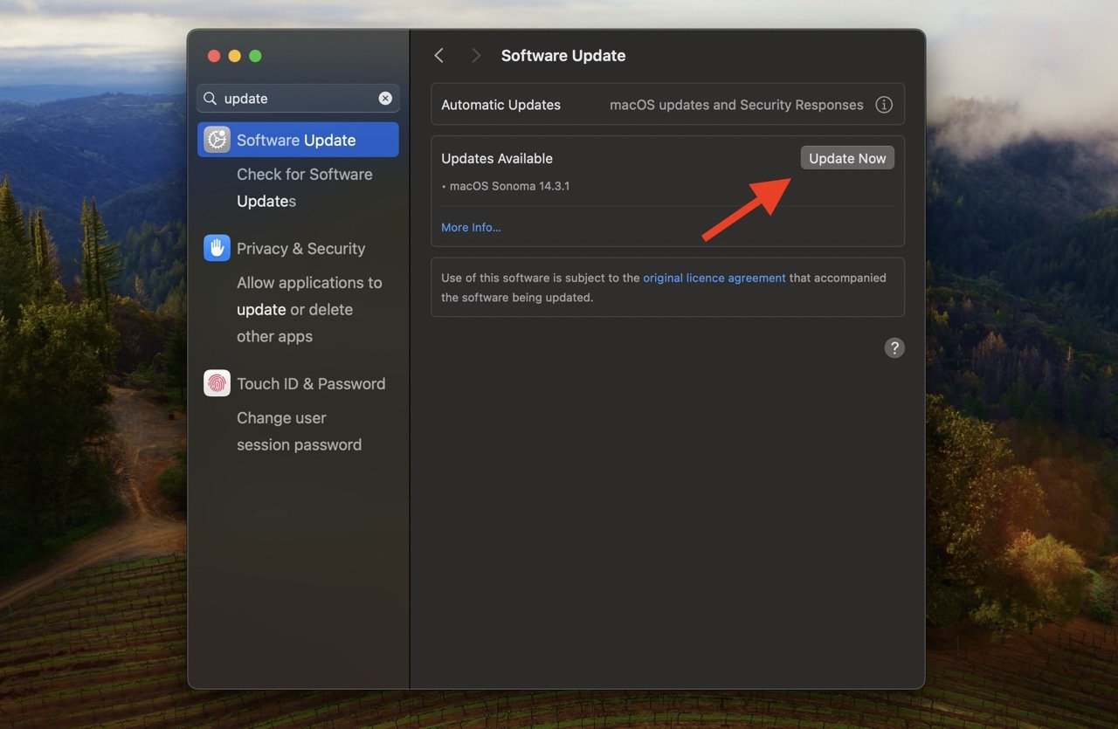Click the magnifying glass search icon
The image size is (1118, 729).
pos(210,99)
